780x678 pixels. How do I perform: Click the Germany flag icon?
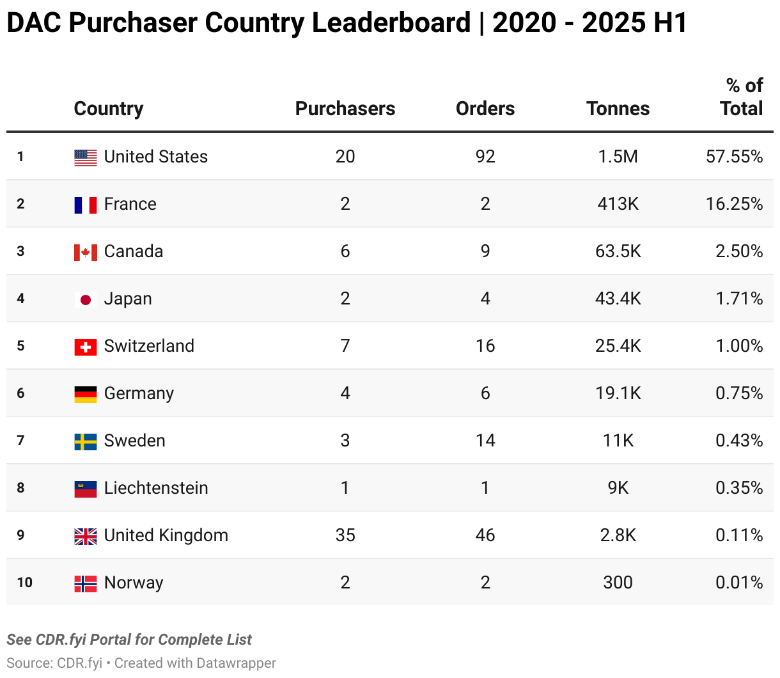click(x=86, y=394)
